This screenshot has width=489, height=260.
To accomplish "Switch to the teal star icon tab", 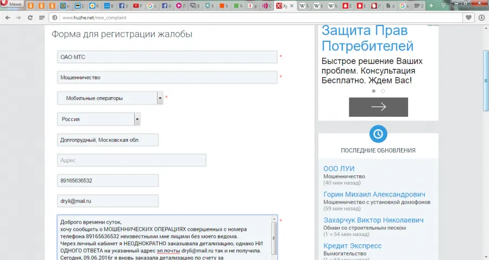I will 209,5.
